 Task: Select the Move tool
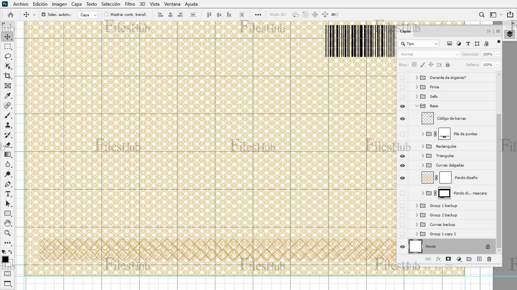click(x=7, y=37)
